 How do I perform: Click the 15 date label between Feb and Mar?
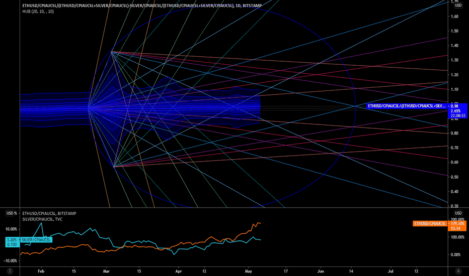[74, 271]
